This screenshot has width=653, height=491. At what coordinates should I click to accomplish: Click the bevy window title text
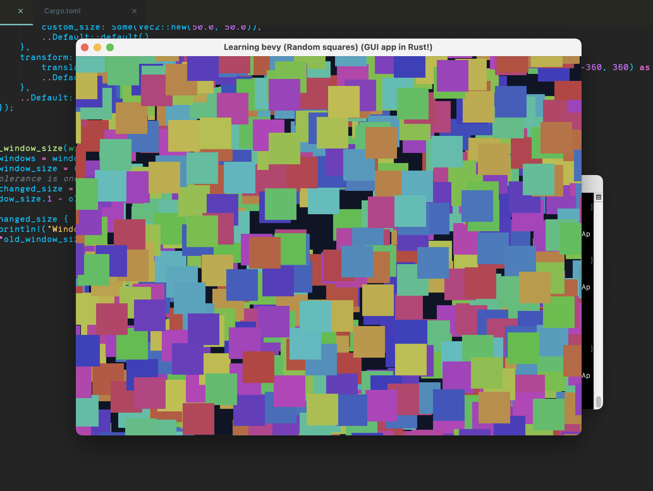[x=328, y=47]
